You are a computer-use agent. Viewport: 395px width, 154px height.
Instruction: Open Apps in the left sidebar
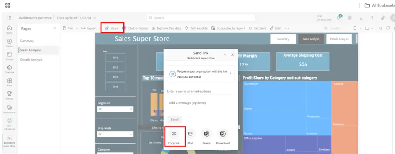click(x=9, y=82)
